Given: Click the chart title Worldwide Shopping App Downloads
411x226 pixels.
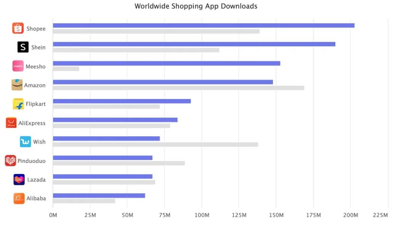Looking at the screenshot, I should (196, 6).
